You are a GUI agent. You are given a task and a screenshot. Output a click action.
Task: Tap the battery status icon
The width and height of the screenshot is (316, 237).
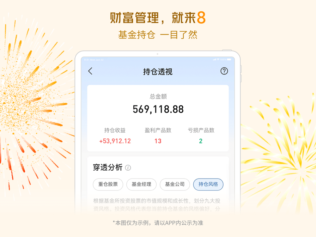[x=229, y=59]
